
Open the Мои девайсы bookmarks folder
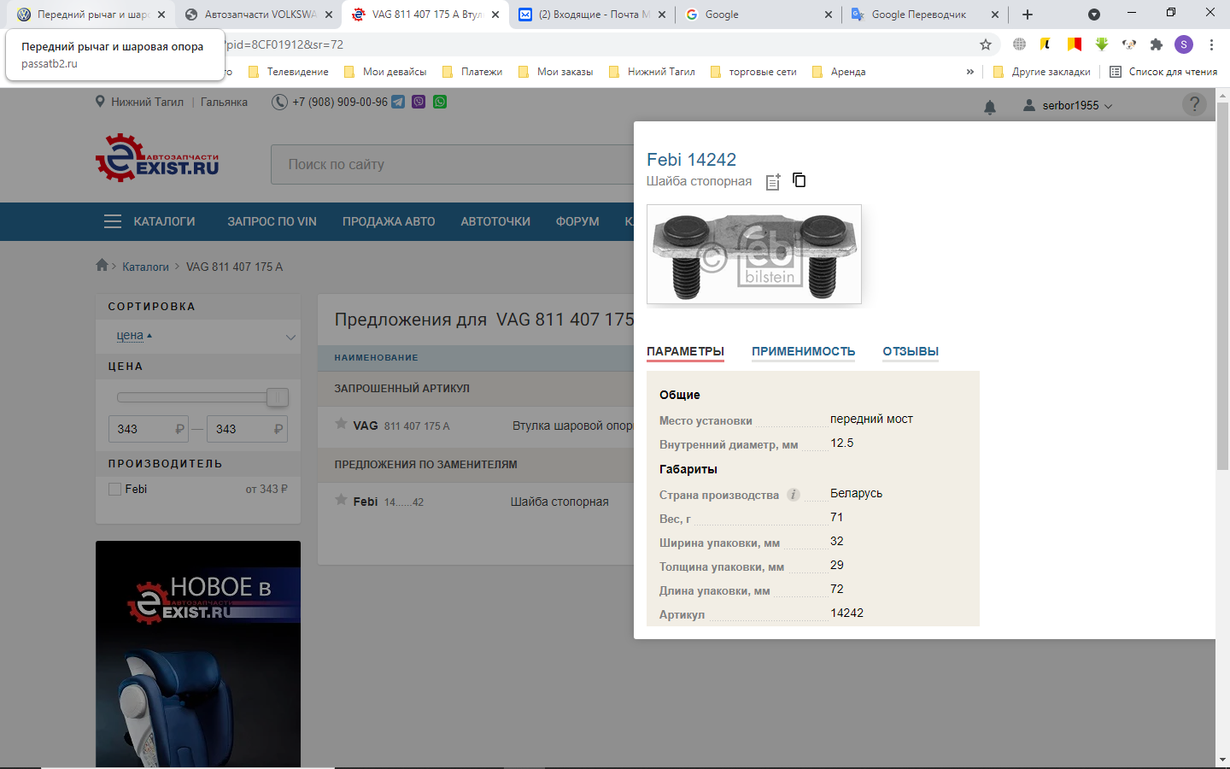pyautogui.click(x=385, y=72)
